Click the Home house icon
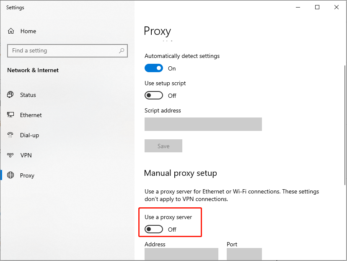 pyautogui.click(x=11, y=31)
